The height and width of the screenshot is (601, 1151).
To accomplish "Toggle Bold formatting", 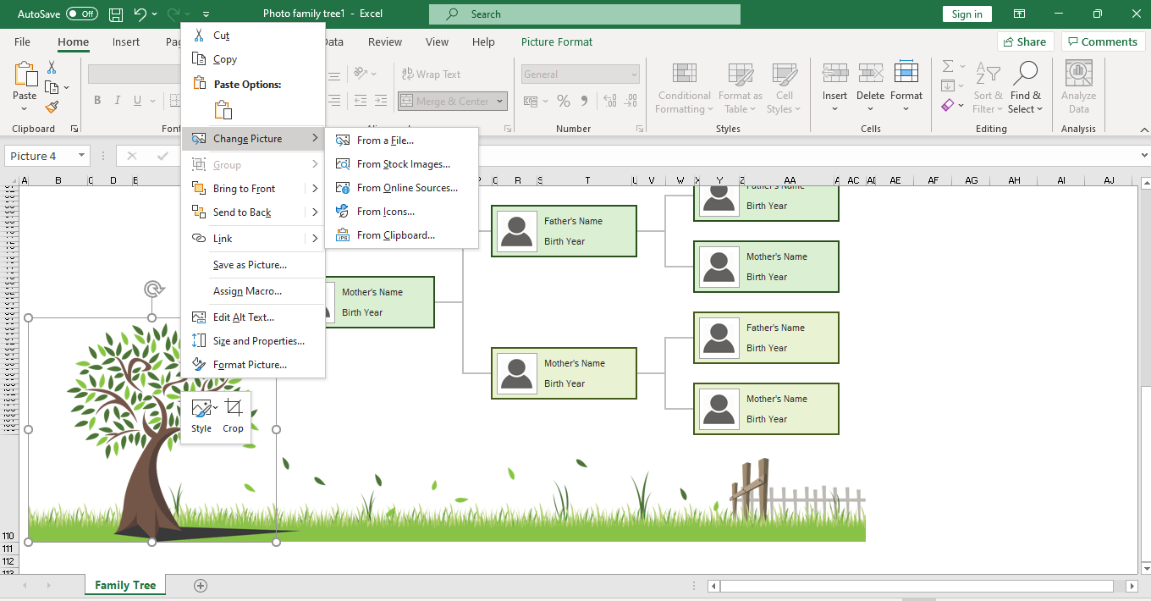I will coord(96,100).
